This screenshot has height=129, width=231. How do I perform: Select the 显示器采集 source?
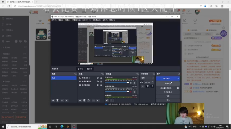coord(86,85)
